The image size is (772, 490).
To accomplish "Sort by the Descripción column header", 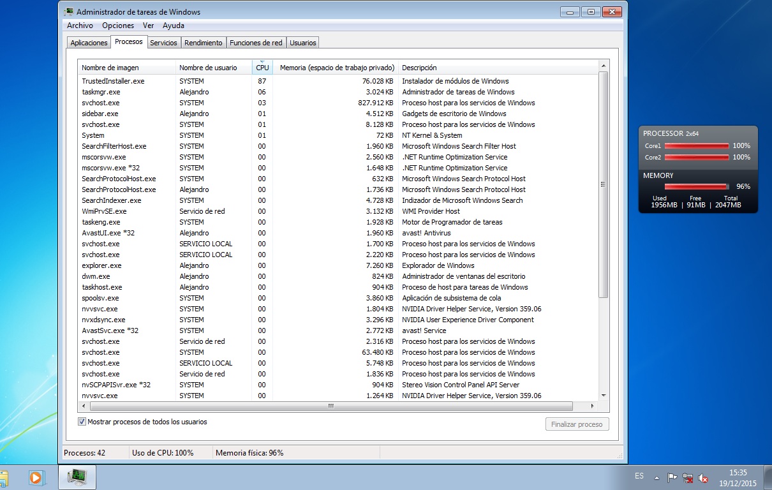I will pyautogui.click(x=498, y=68).
